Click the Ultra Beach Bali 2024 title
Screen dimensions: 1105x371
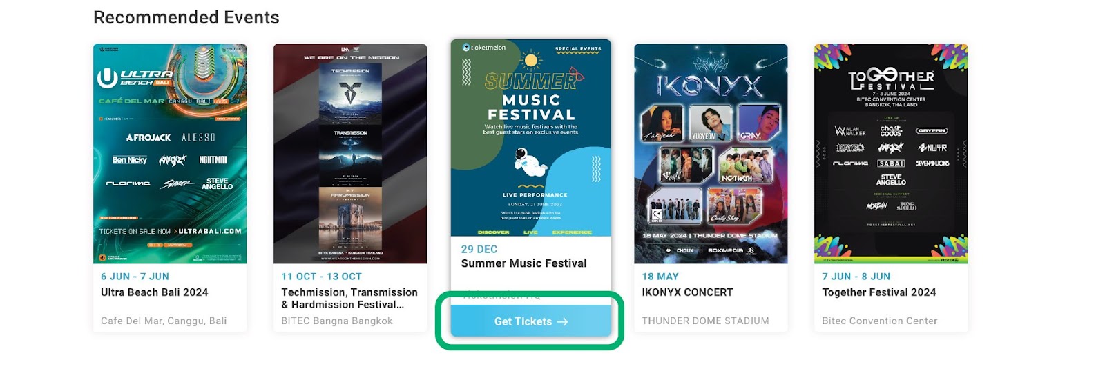tap(155, 292)
